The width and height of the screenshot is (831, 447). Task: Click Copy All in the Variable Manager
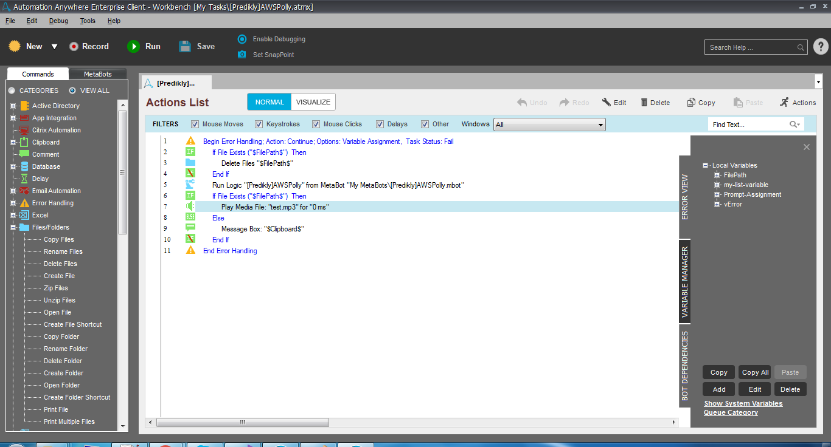click(x=755, y=372)
